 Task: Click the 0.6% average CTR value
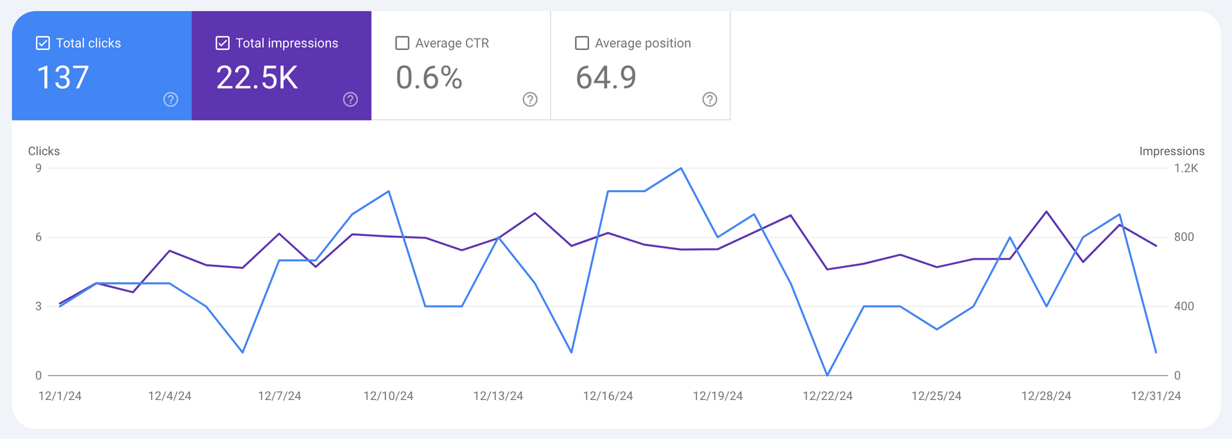(429, 78)
